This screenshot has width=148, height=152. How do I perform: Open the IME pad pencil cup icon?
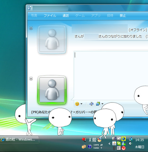coord(99,140)
